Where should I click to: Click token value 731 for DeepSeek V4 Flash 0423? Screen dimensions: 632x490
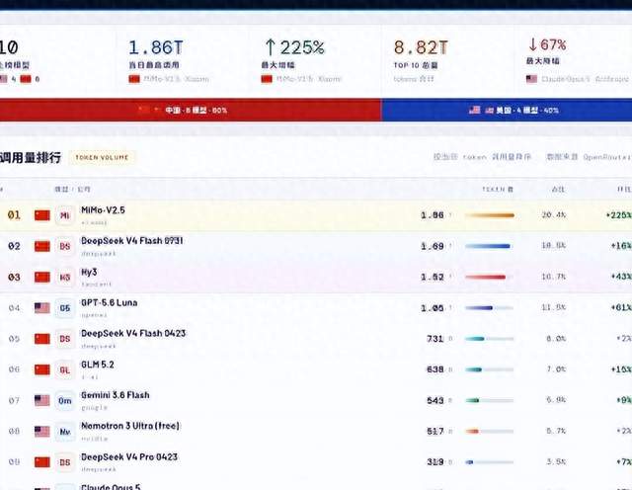[435, 339]
